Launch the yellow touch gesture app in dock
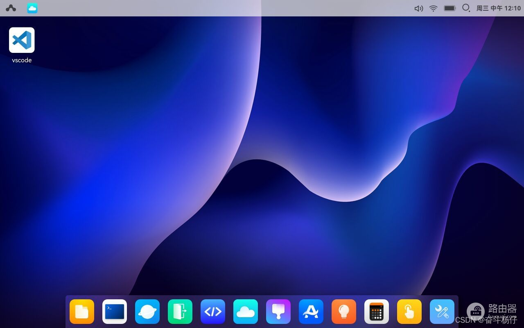The width and height of the screenshot is (524, 328). (409, 312)
